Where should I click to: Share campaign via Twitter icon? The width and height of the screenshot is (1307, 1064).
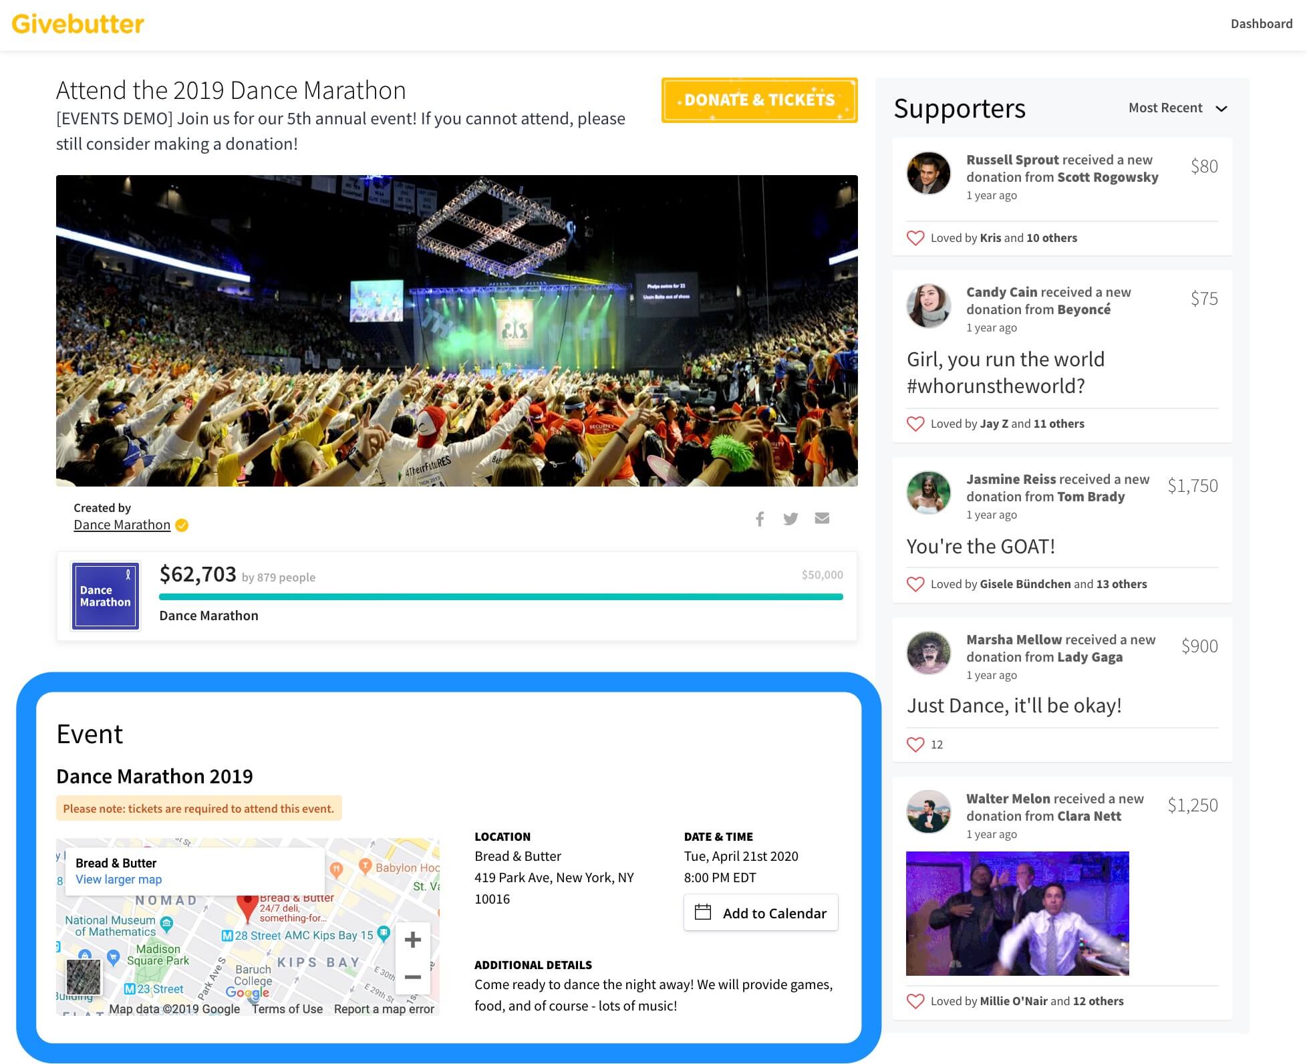pyautogui.click(x=790, y=519)
